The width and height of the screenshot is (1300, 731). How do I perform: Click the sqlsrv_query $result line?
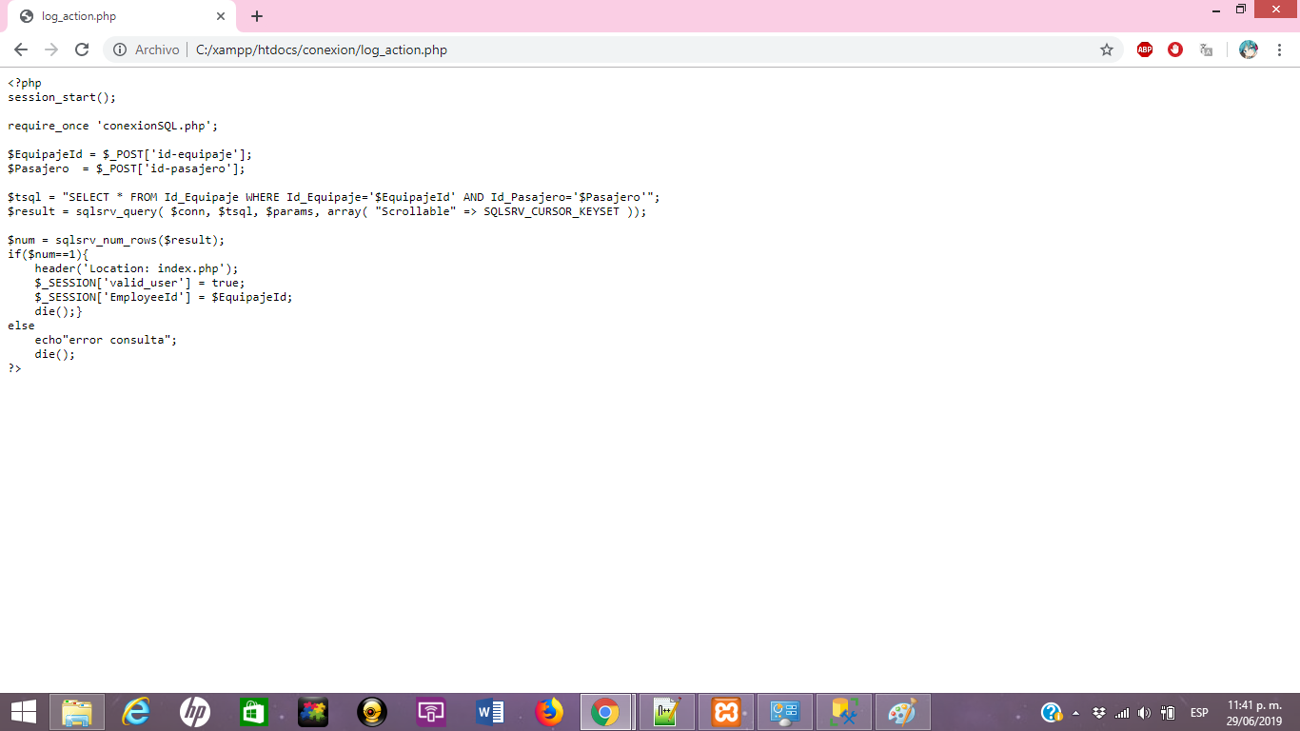coord(327,211)
